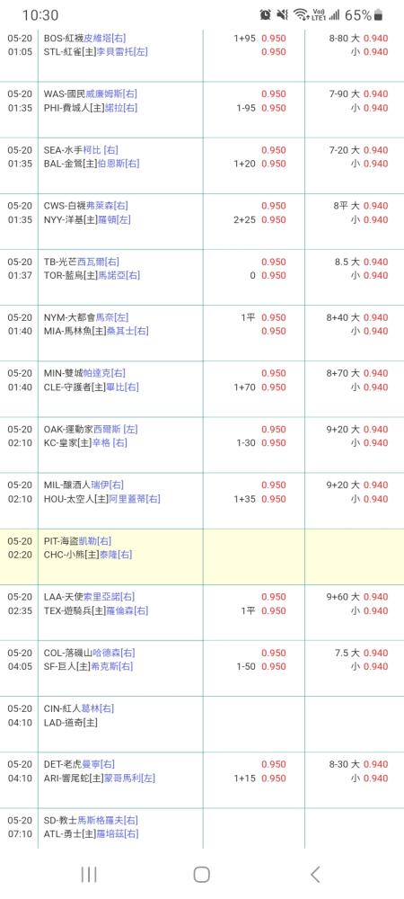Tap the alarm icon in the status bar

(265, 15)
